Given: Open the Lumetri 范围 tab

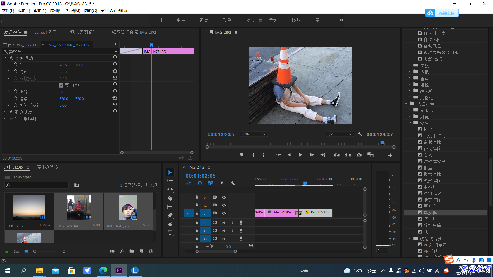Looking at the screenshot, I should [x=45, y=32].
